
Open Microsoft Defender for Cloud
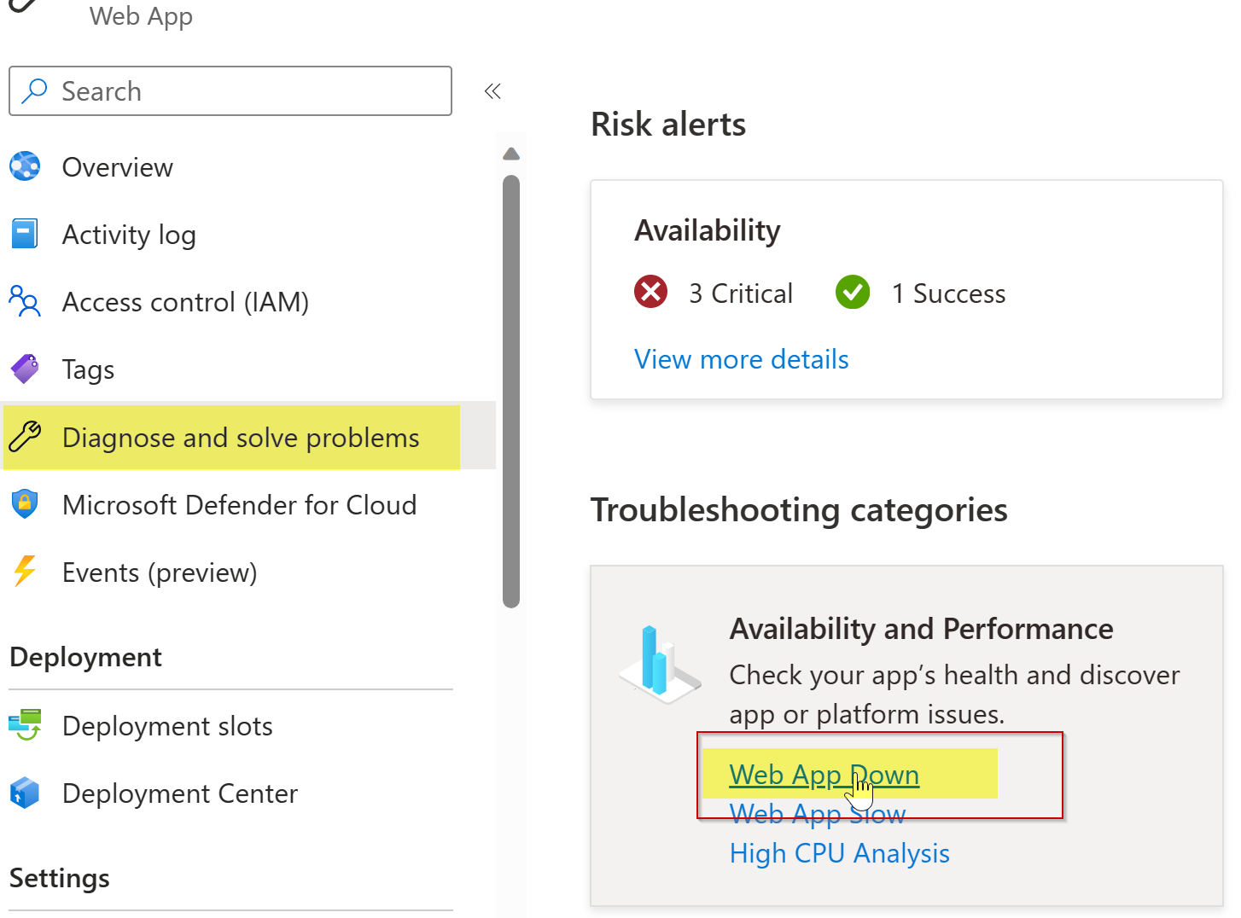pos(240,505)
